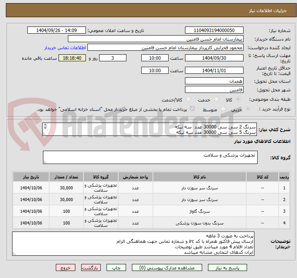Click the سرنگ گاواژ item name

click(199, 212)
